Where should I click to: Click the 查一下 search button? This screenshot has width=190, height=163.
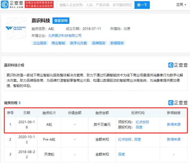tap(142, 5)
